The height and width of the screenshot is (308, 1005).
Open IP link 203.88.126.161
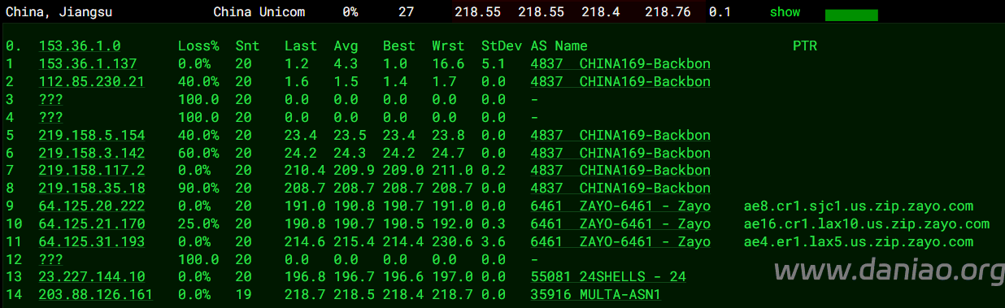pyautogui.click(x=96, y=295)
